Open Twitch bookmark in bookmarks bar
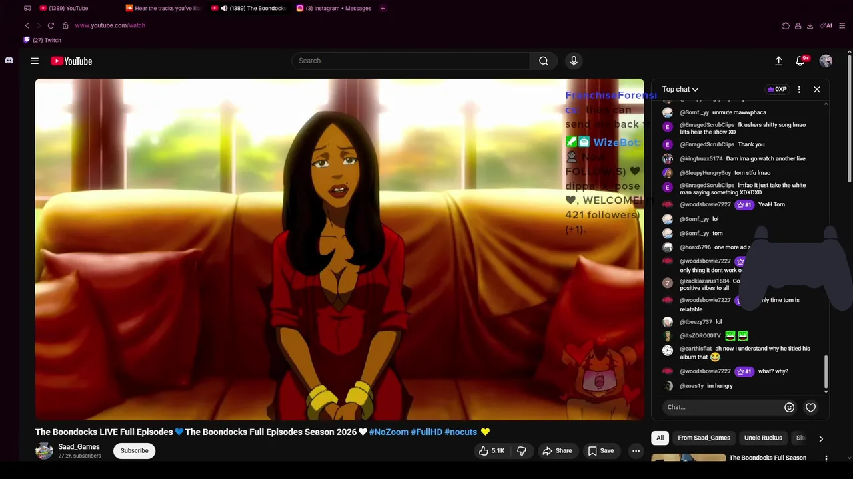 point(43,40)
